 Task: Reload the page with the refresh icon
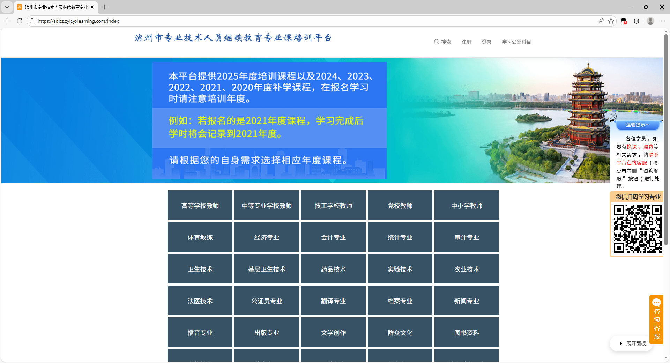(x=20, y=21)
